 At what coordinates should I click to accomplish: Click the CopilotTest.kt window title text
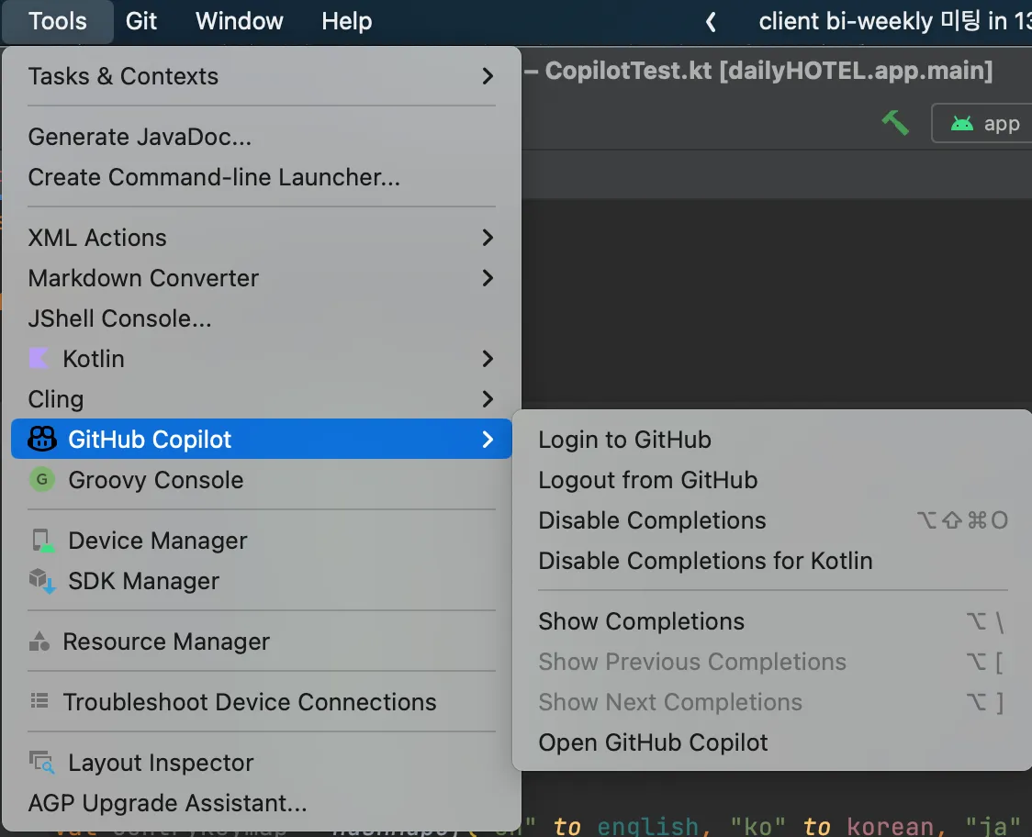pos(768,71)
